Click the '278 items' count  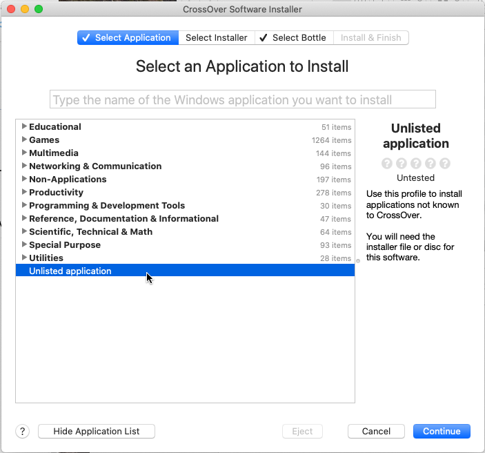(333, 193)
